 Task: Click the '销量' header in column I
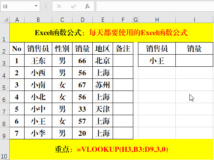coord(195,48)
